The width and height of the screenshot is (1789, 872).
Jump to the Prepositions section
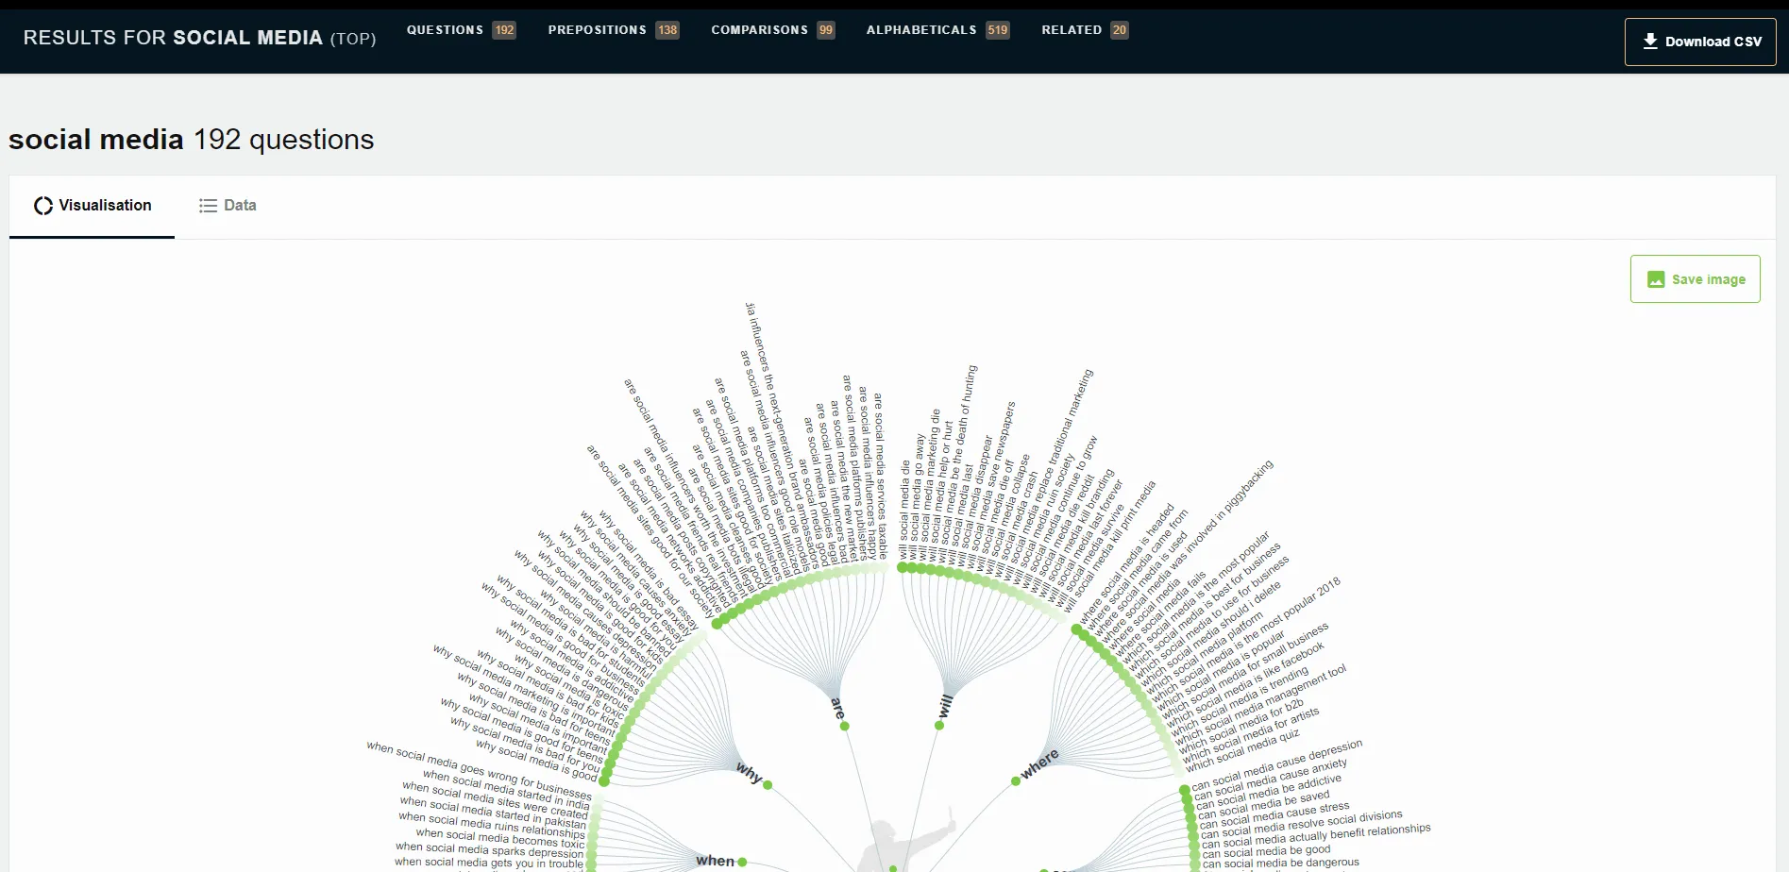pyautogui.click(x=597, y=30)
